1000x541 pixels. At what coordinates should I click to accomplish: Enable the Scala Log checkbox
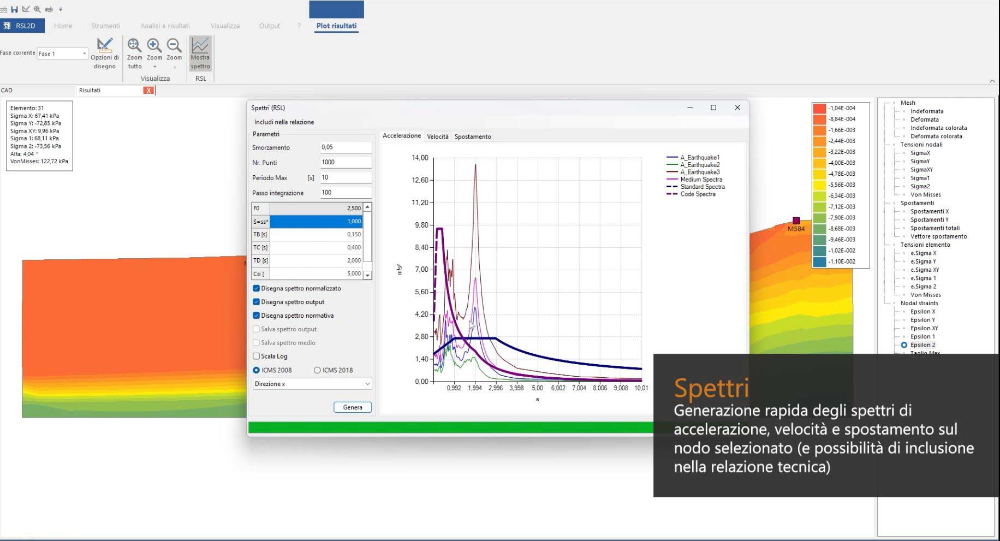point(256,356)
